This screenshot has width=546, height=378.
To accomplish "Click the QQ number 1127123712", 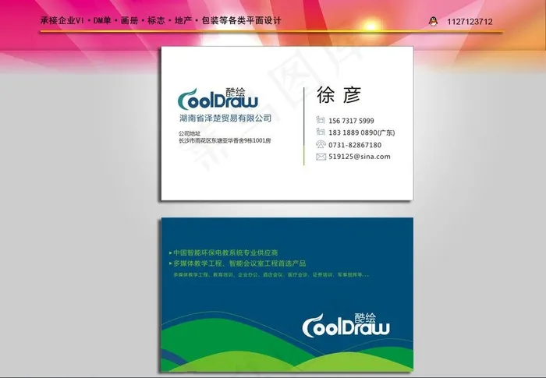I will point(470,22).
